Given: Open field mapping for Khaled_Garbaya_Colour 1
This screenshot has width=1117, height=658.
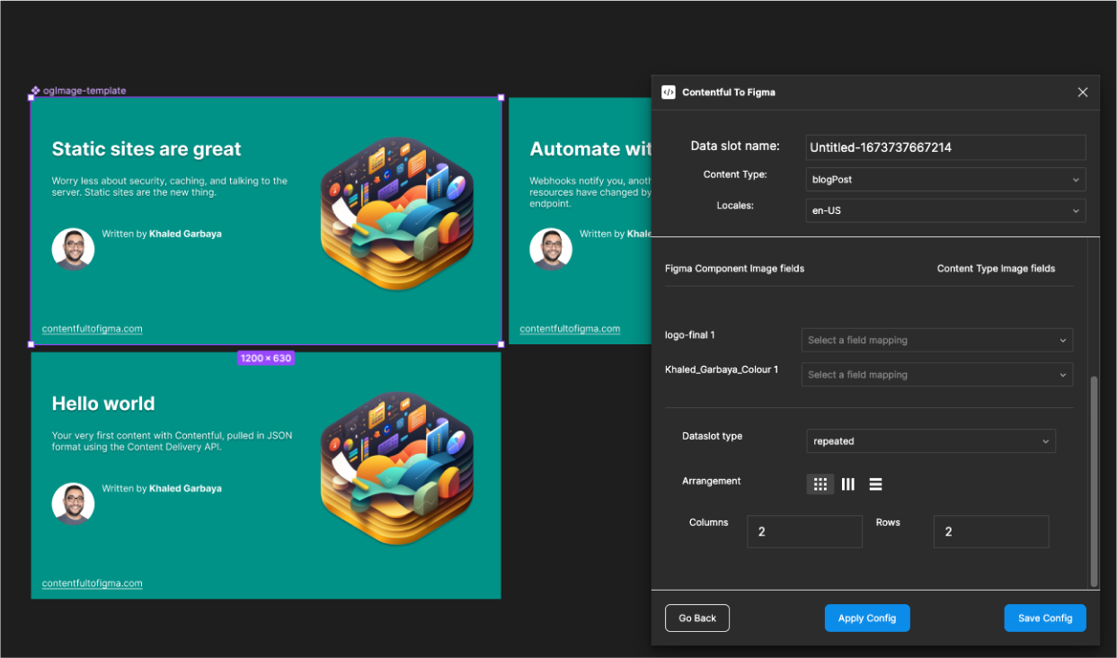Looking at the screenshot, I should [936, 374].
